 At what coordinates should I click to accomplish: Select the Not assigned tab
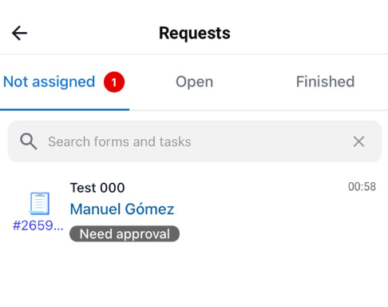pyautogui.click(x=49, y=82)
